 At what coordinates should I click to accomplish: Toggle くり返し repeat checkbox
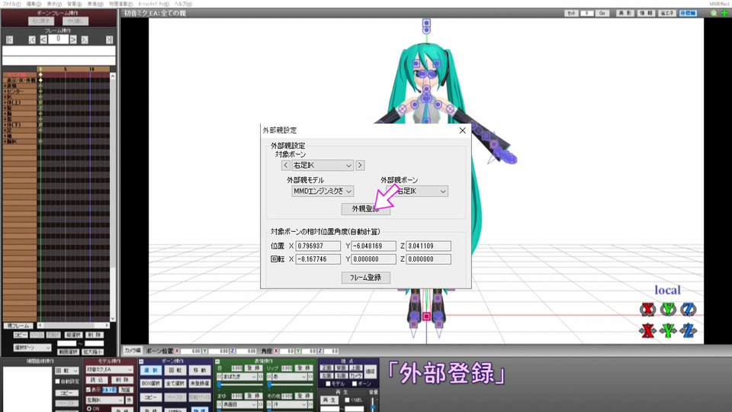[347, 401]
